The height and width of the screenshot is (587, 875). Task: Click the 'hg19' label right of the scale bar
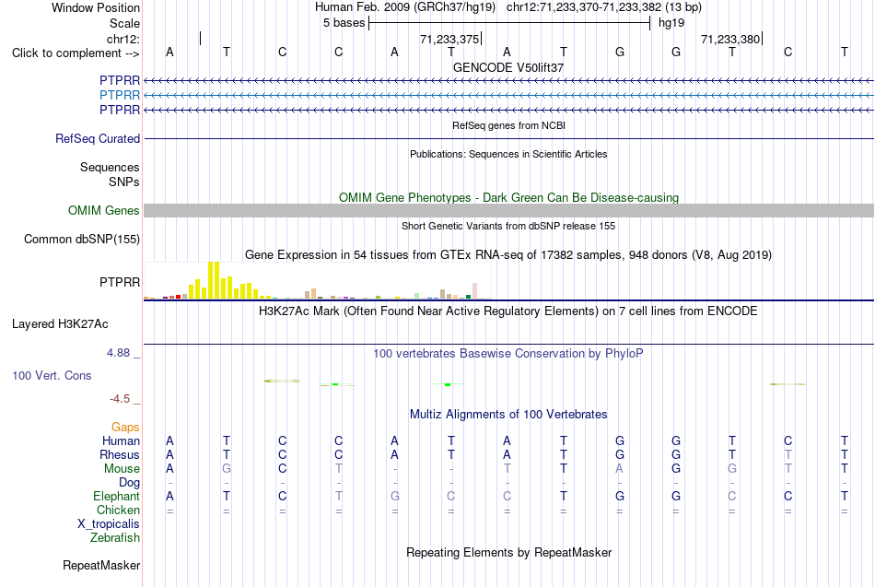tap(671, 23)
